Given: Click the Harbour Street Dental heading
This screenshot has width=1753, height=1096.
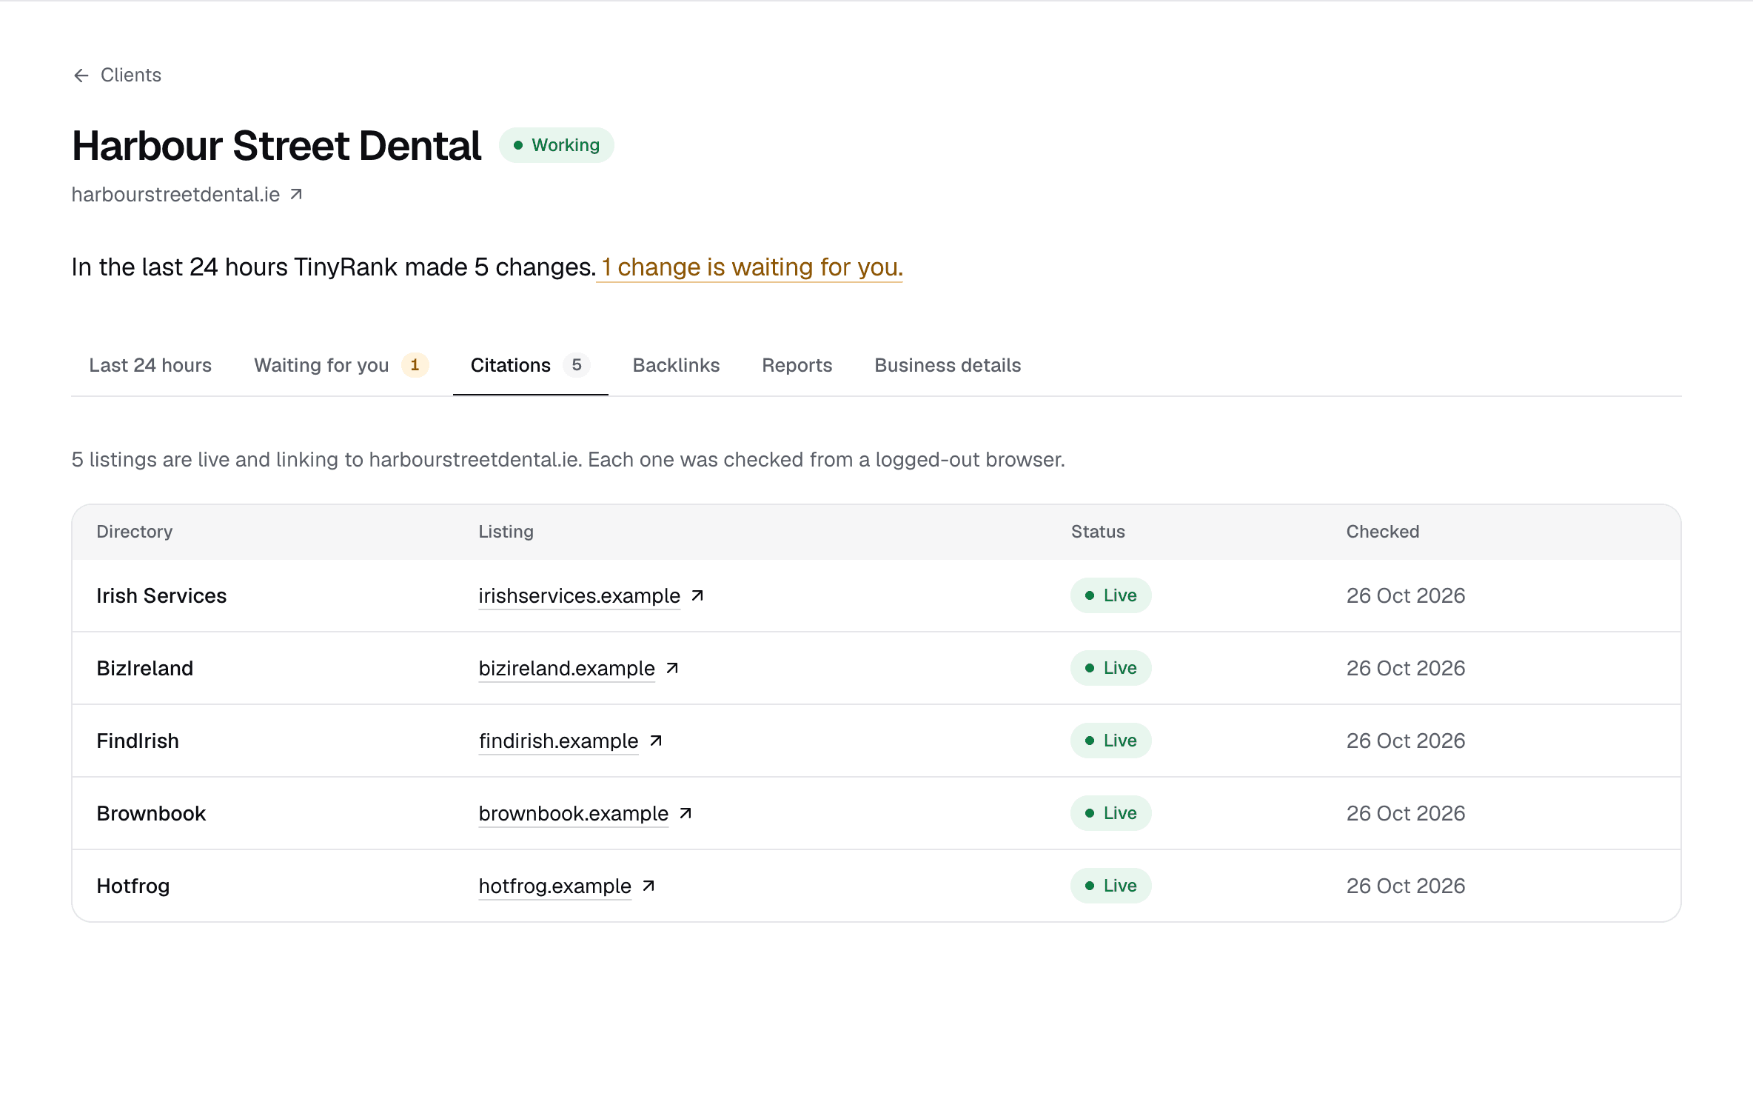Looking at the screenshot, I should pos(276,145).
